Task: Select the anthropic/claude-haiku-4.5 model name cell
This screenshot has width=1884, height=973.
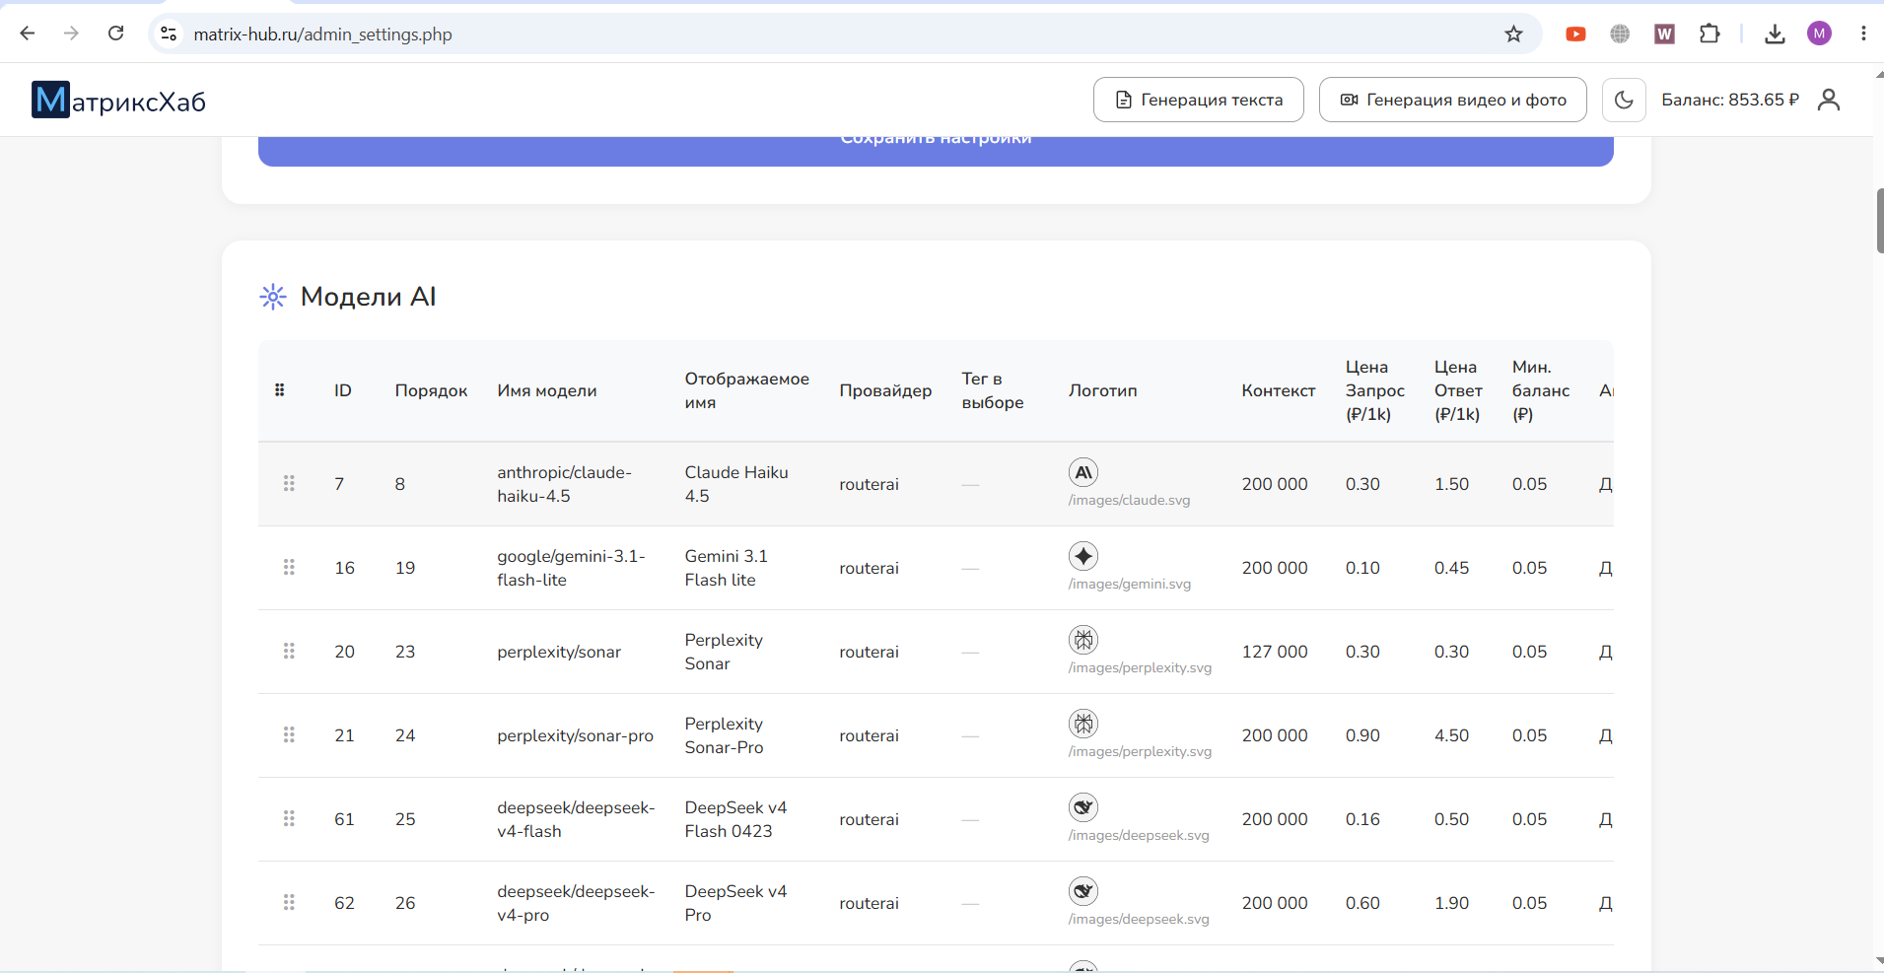Action: pos(564,484)
